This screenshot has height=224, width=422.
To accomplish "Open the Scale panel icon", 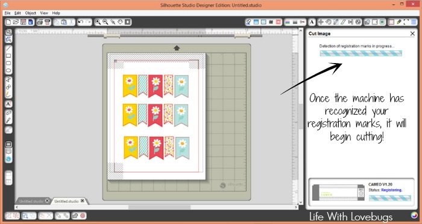I will [336, 22].
